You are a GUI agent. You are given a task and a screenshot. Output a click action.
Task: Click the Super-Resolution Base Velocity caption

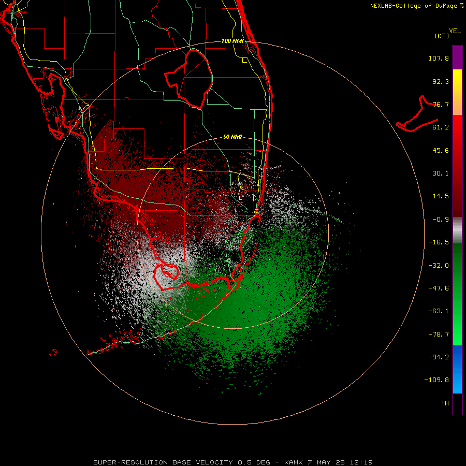click(x=232, y=462)
